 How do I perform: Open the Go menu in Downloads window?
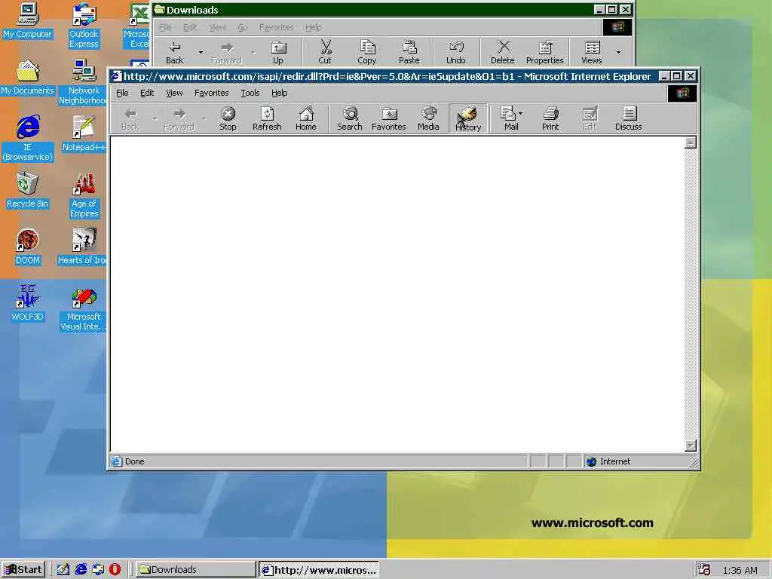point(242,27)
